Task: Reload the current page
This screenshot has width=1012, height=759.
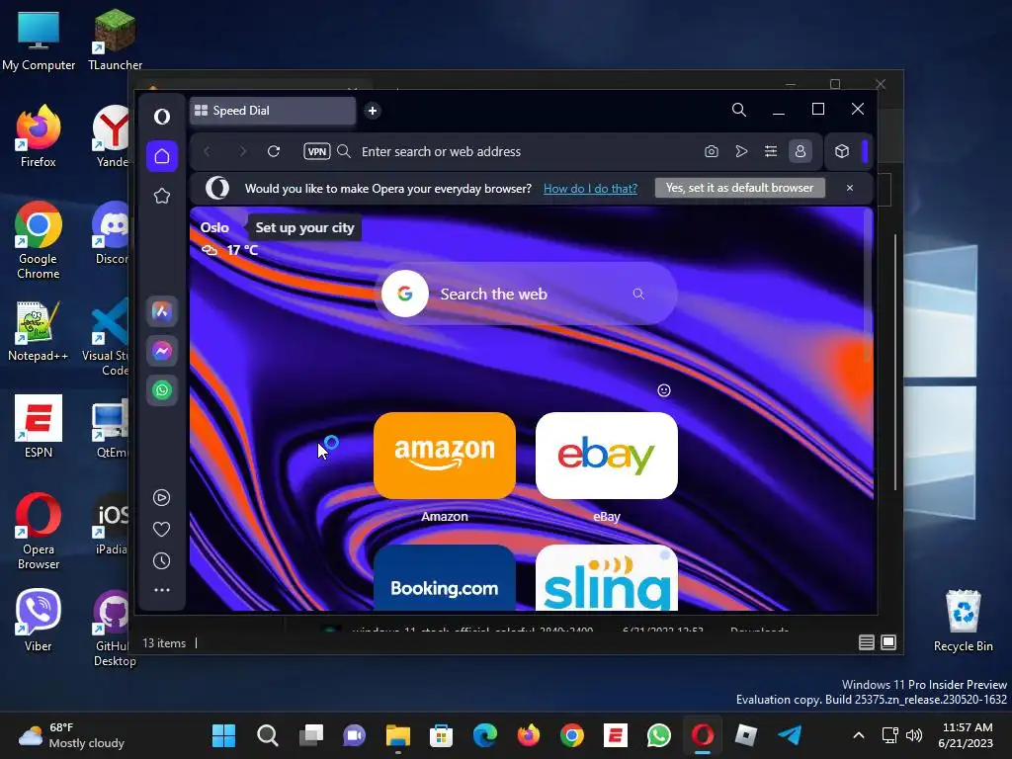Action: (x=274, y=151)
